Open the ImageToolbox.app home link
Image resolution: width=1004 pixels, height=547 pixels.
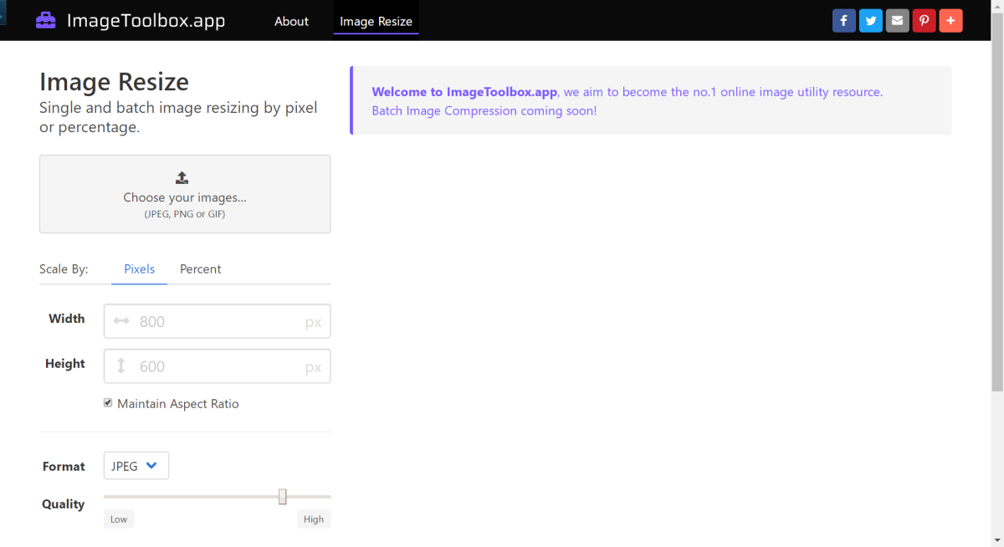[146, 21]
